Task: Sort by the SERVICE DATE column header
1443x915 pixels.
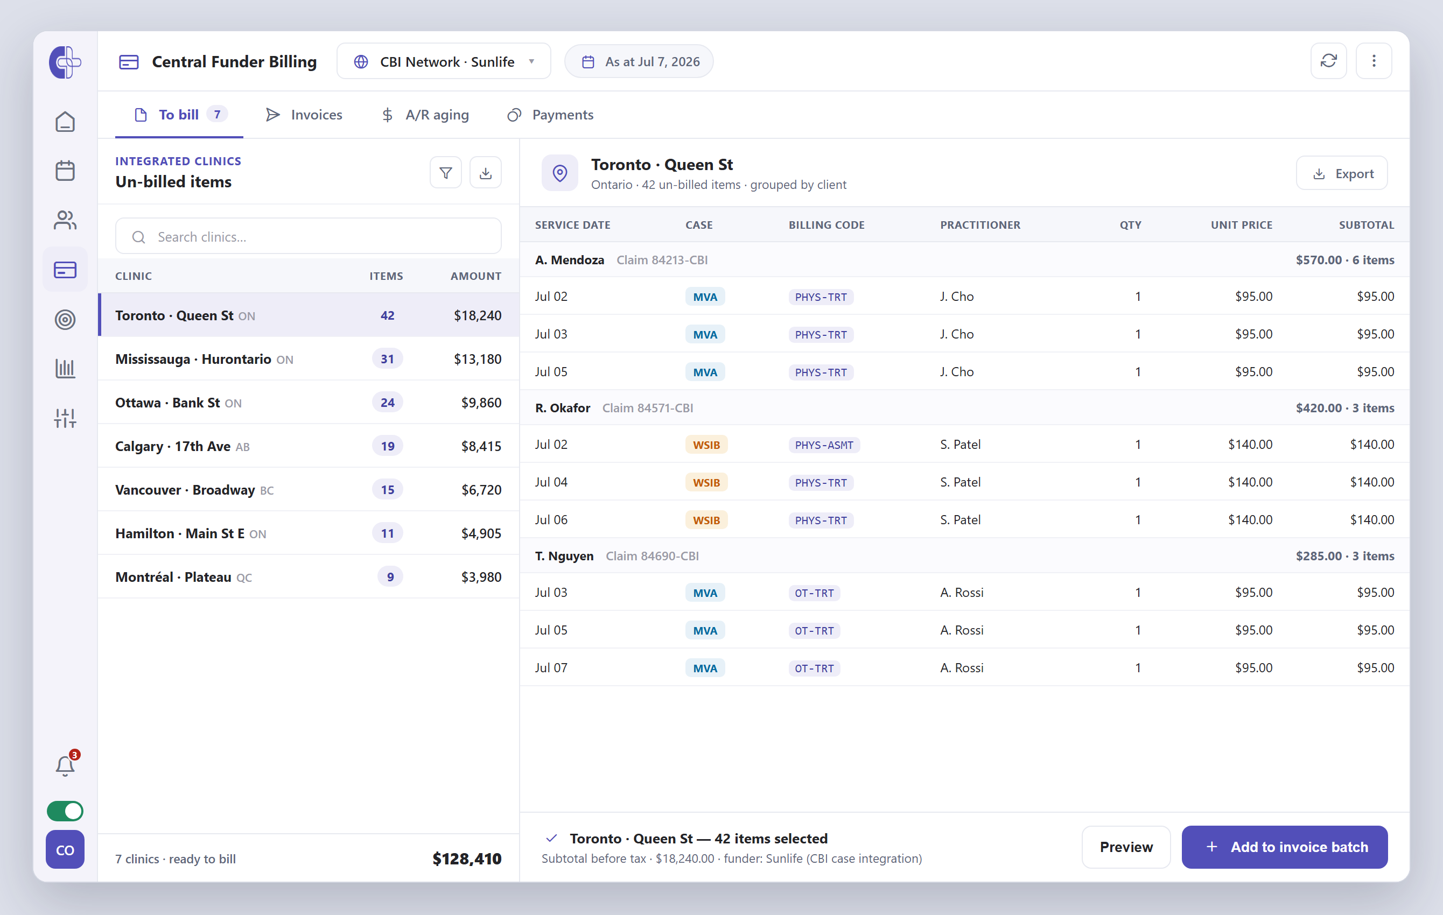Action: point(572,226)
